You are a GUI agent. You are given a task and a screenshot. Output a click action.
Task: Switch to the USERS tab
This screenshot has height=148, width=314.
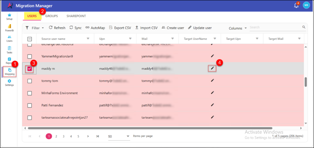32,16
